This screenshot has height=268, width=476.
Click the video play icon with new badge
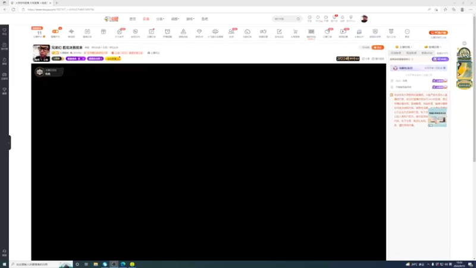tap(343, 32)
